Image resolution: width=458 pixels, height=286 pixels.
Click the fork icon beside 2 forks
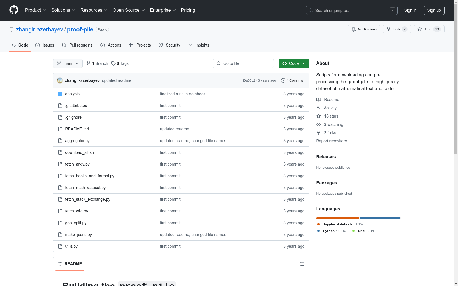click(x=319, y=133)
